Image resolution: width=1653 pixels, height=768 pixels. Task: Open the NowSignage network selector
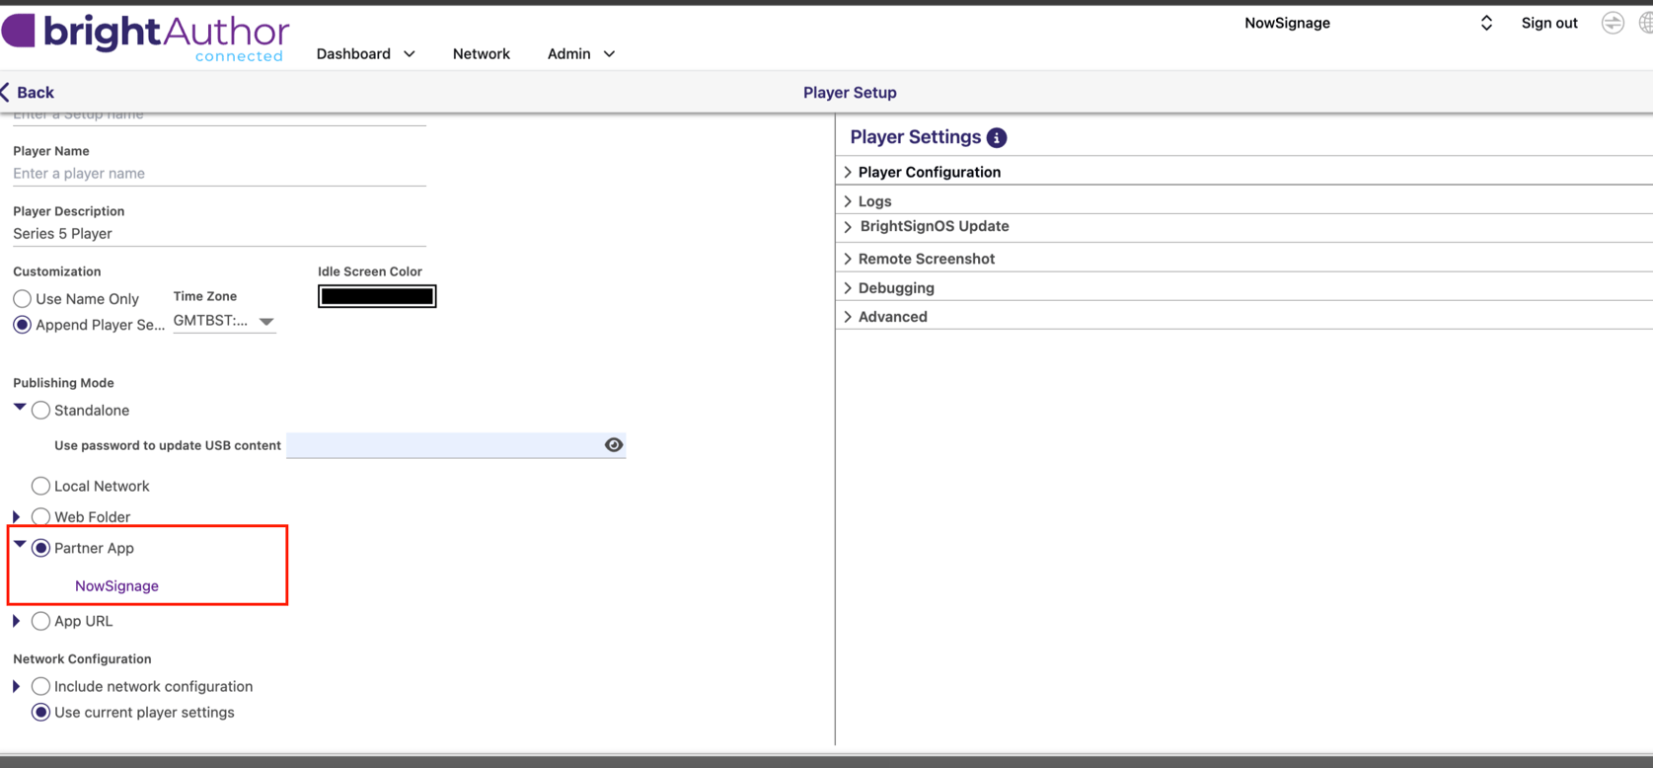[1367, 23]
